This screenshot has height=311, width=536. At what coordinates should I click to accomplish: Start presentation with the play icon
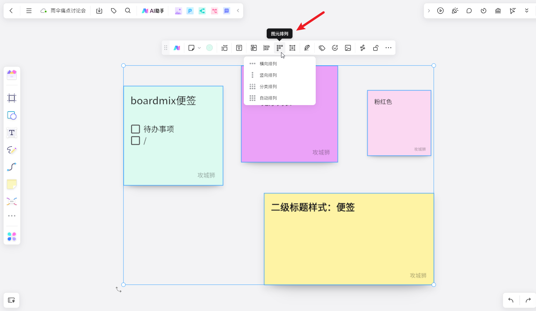[x=440, y=10]
